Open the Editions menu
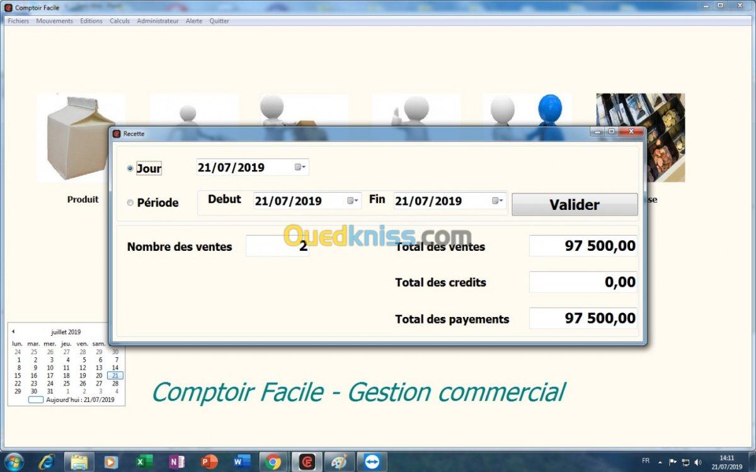The height and width of the screenshot is (472, 756). 91,21
